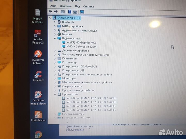Click the mouse icon beside Мыши и иные указывающие устройства

point(59,82)
